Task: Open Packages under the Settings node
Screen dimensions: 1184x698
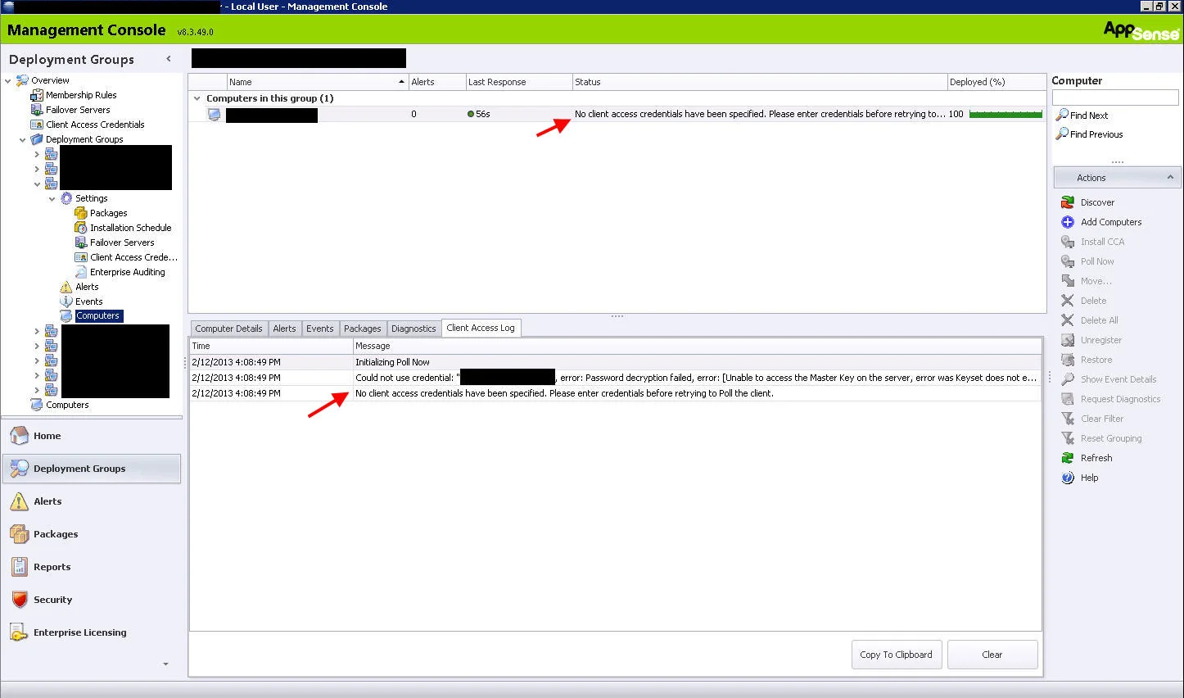Action: tap(109, 213)
